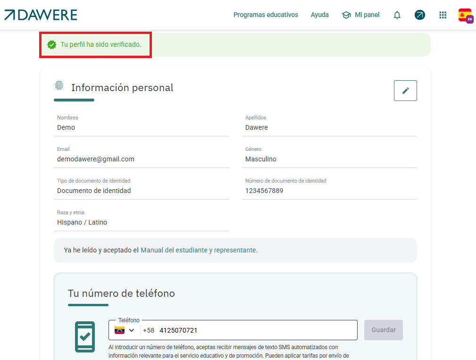The width and height of the screenshot is (476, 360).
Task: Click the fingerprint icon beside Información personal
Action: point(59,86)
